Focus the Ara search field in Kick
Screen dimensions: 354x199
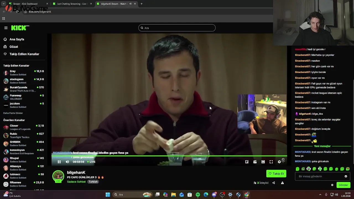[177, 28]
